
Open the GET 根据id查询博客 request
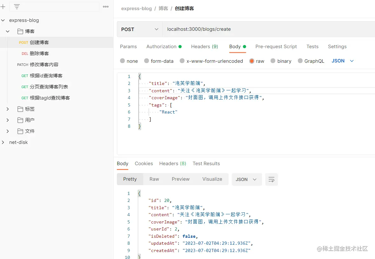[57, 76]
